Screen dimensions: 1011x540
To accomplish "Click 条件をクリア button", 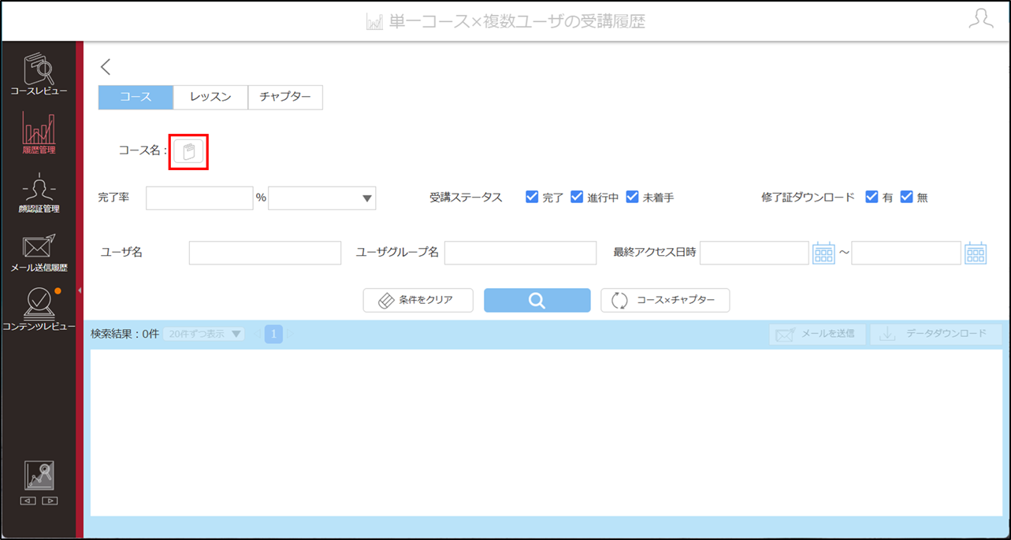I will [418, 300].
